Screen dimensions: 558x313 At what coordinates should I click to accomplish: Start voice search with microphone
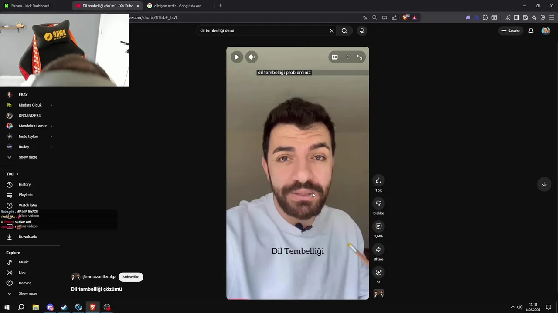[x=362, y=30]
